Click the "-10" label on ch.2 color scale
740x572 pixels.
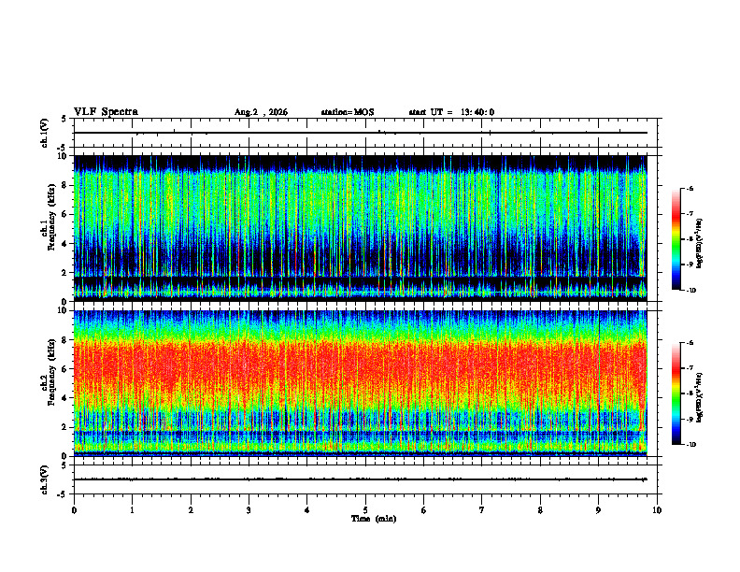pos(690,445)
